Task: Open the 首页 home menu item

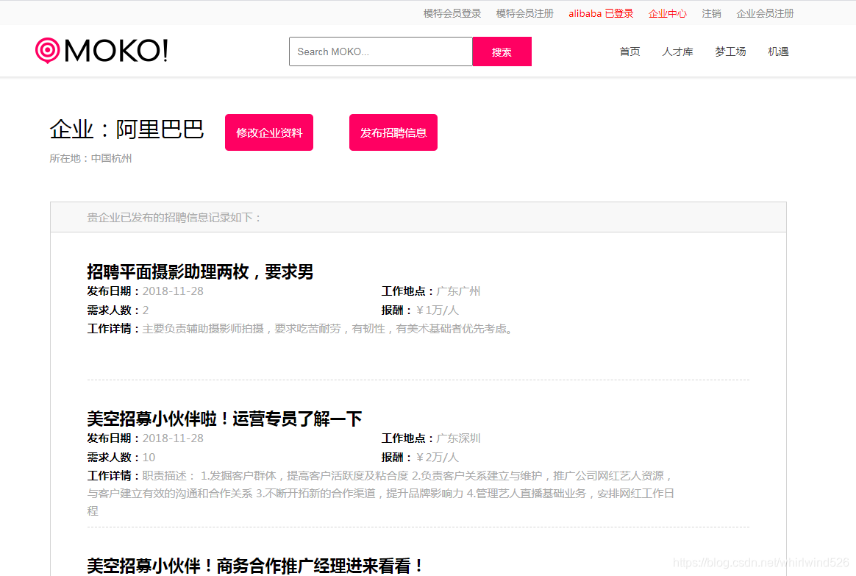Action: click(629, 51)
